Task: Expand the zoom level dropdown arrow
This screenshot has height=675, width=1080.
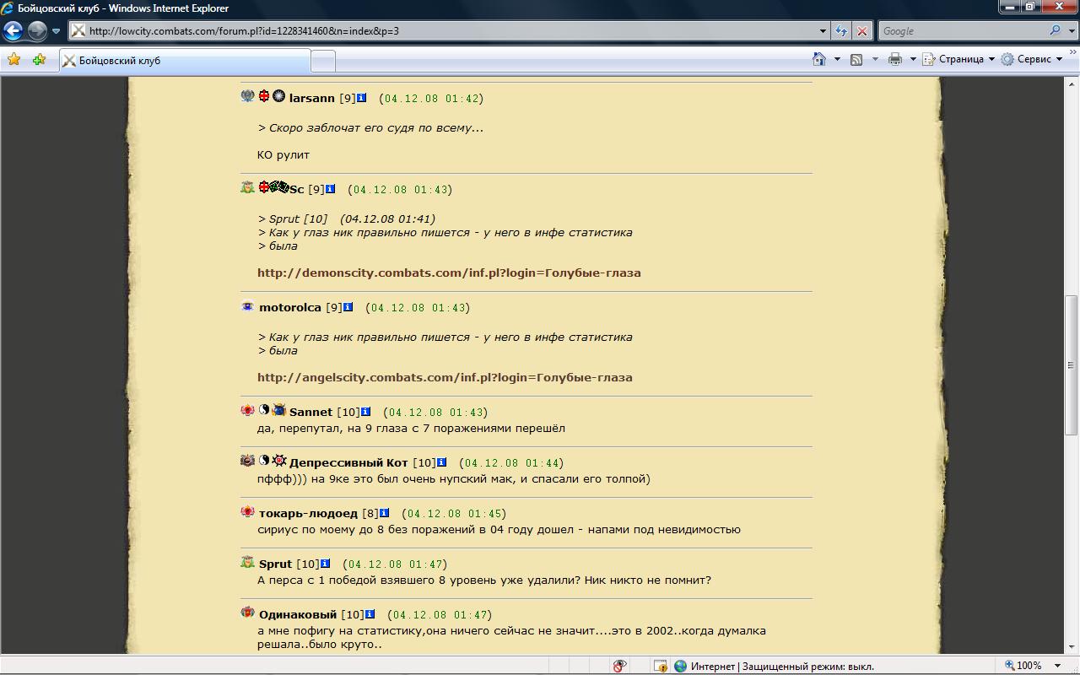Action: 1057,666
